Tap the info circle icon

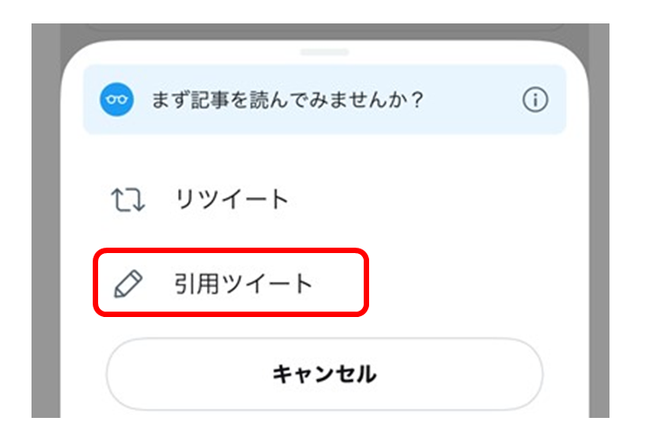point(535,100)
